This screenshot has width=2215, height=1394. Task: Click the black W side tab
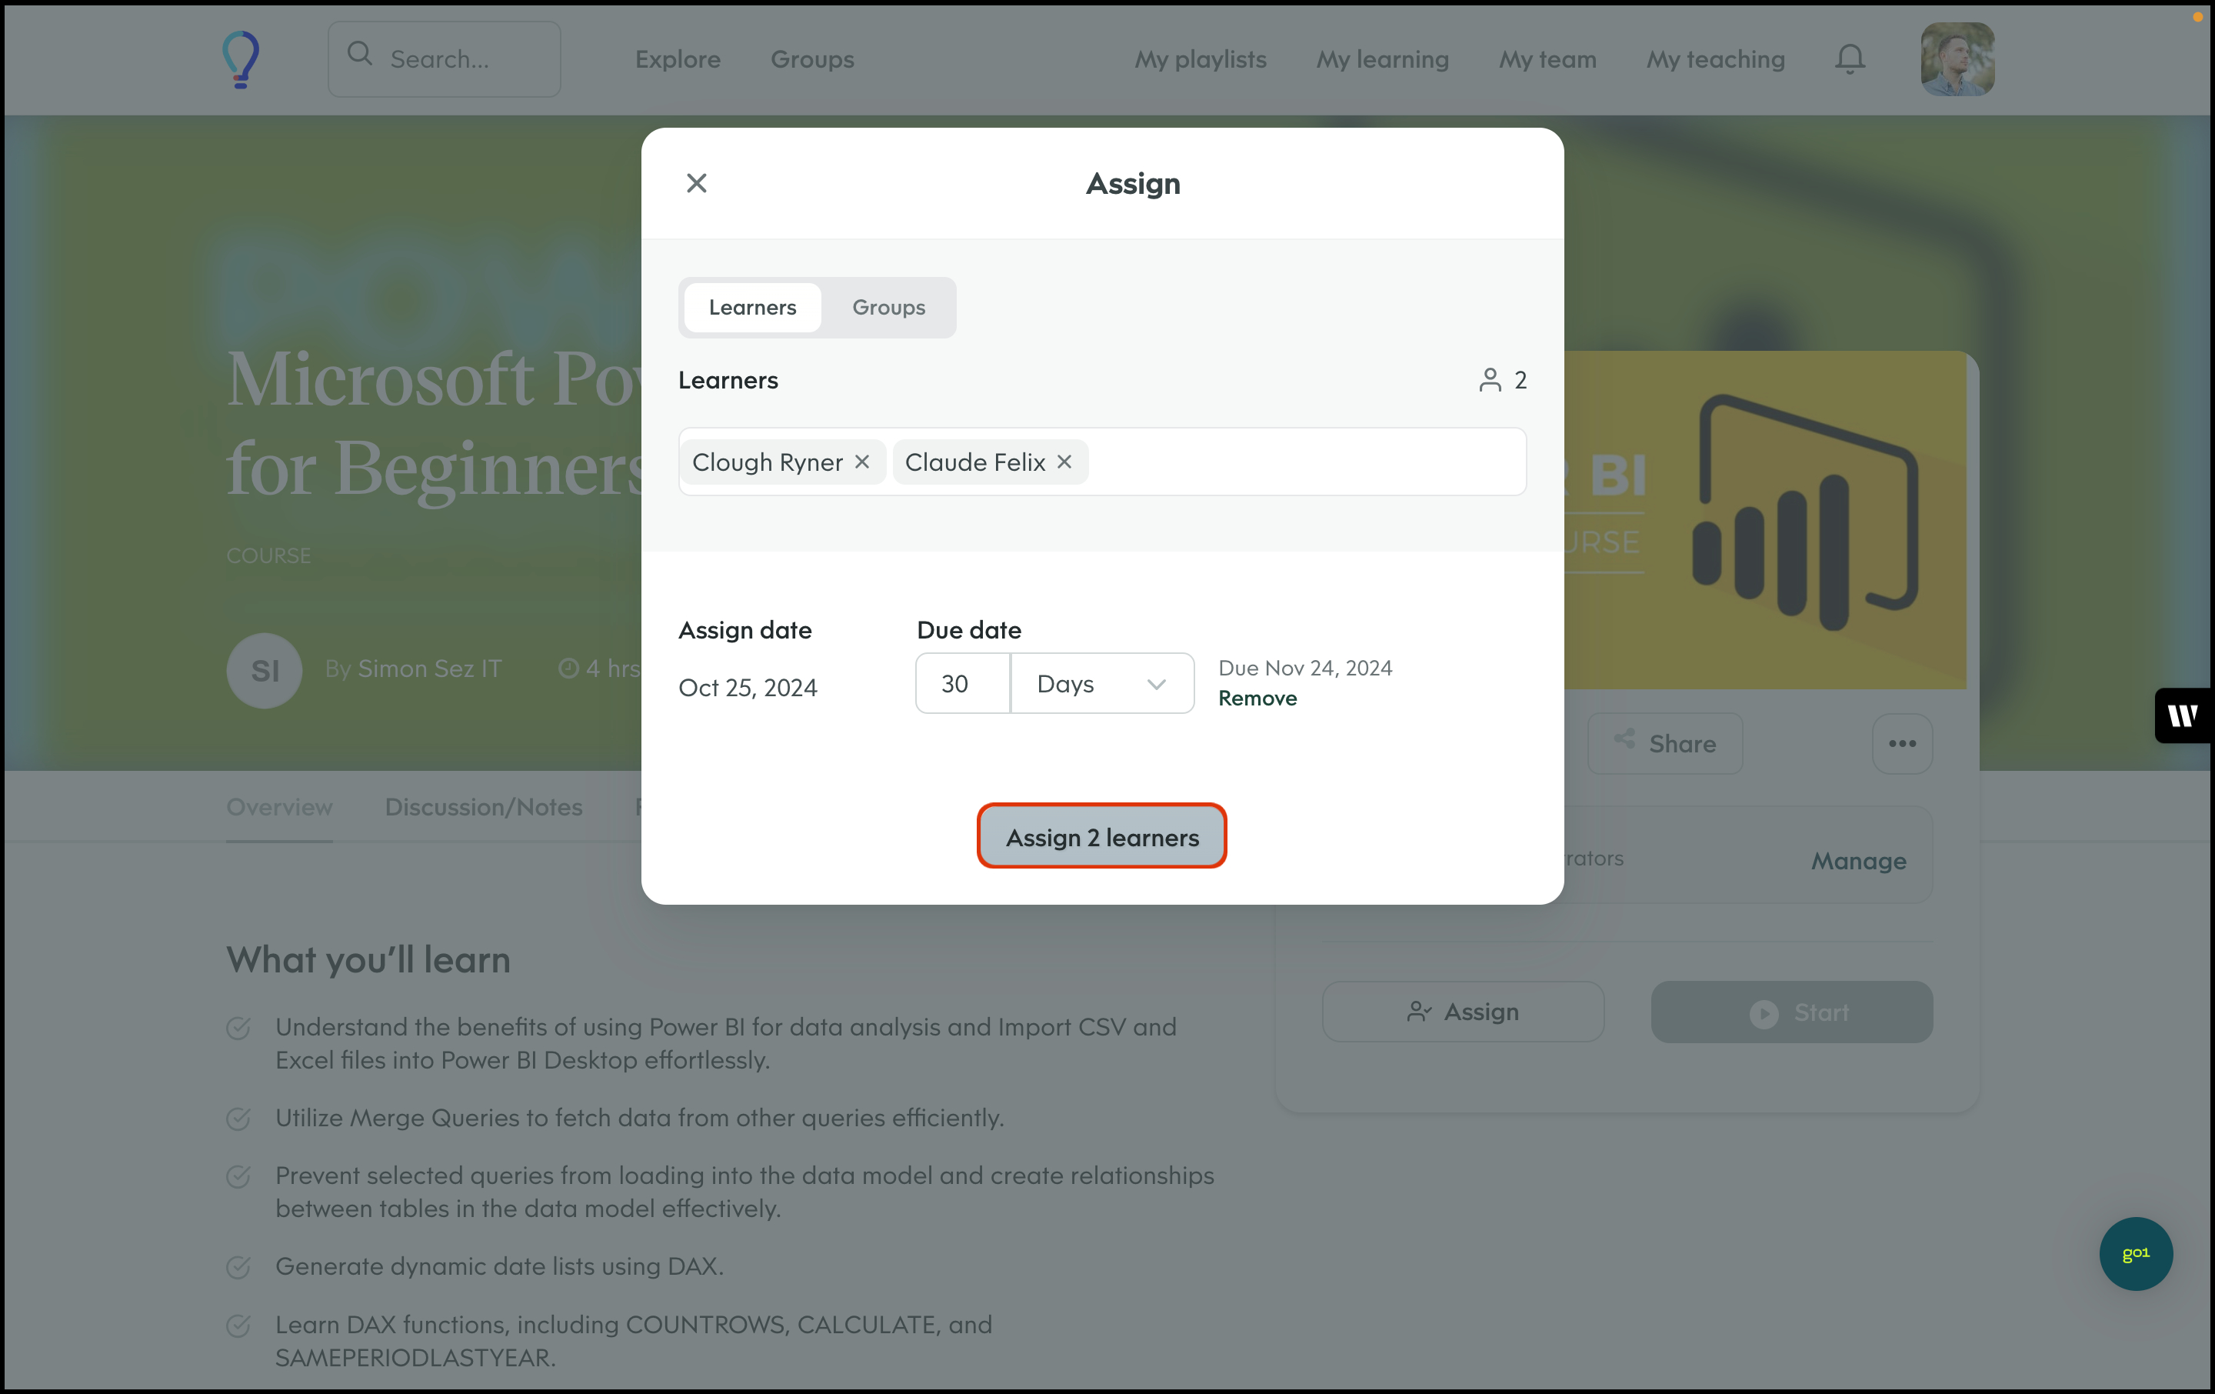tap(2183, 716)
